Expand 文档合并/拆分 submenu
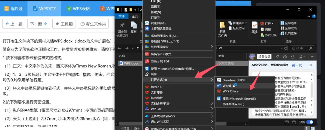The width and height of the screenshot is (325, 130). [179, 103]
